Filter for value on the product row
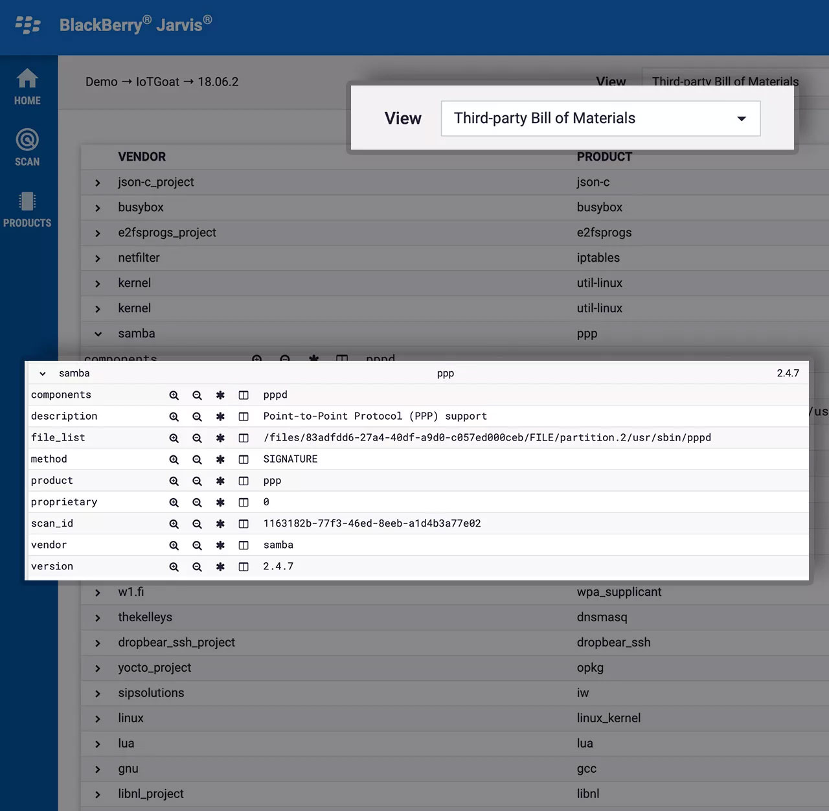This screenshot has width=829, height=811. point(174,481)
